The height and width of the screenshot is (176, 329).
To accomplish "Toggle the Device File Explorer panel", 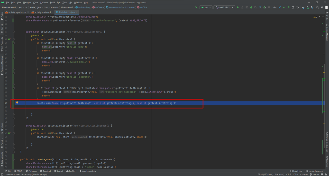I will pos(327,142).
